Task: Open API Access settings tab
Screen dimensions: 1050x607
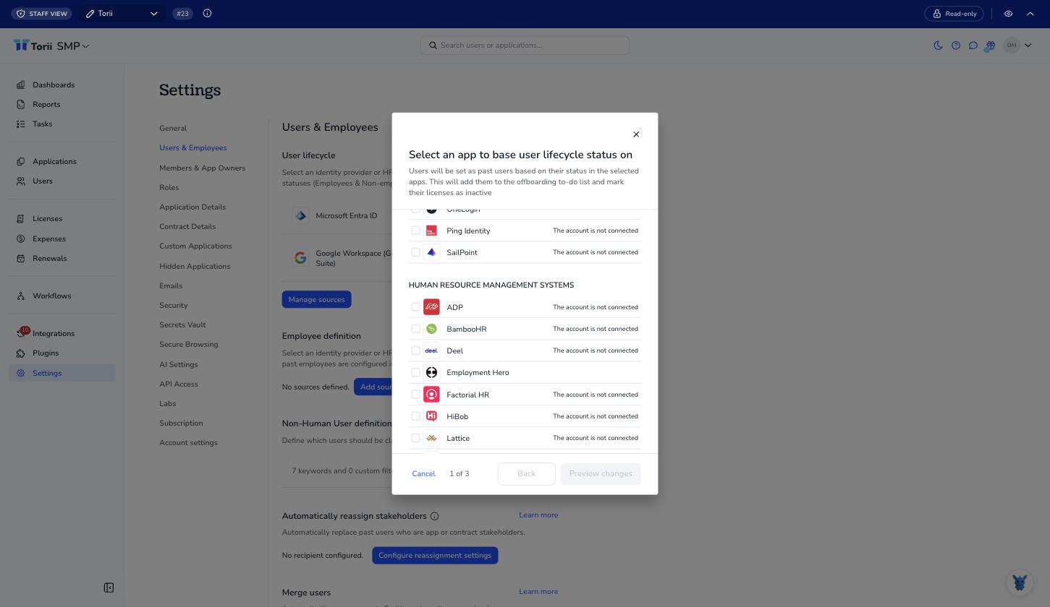Action: 178,384
